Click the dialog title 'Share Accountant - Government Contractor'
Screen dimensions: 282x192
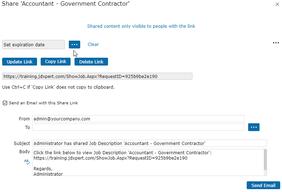66,4
